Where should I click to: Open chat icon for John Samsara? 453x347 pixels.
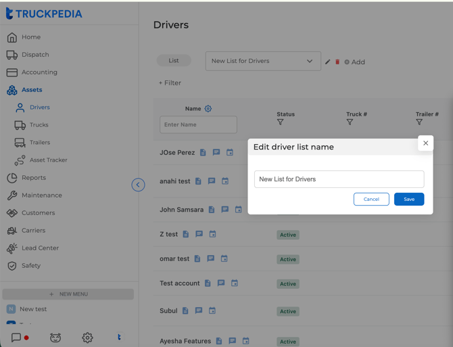[225, 210]
